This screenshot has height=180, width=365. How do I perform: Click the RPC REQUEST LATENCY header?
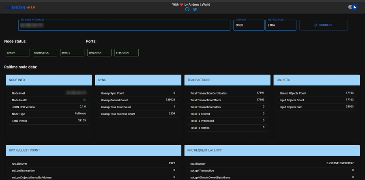[x=272, y=150]
